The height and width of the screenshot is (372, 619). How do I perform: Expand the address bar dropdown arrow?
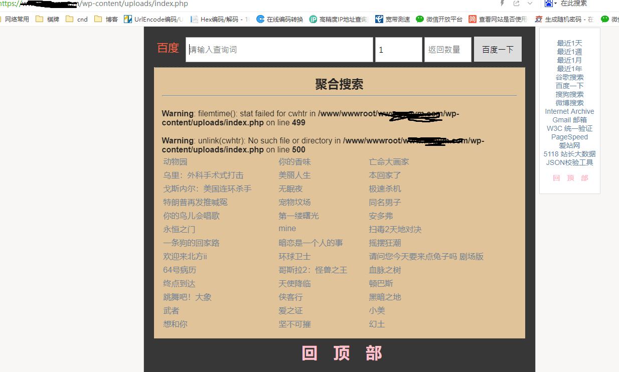(530, 4)
